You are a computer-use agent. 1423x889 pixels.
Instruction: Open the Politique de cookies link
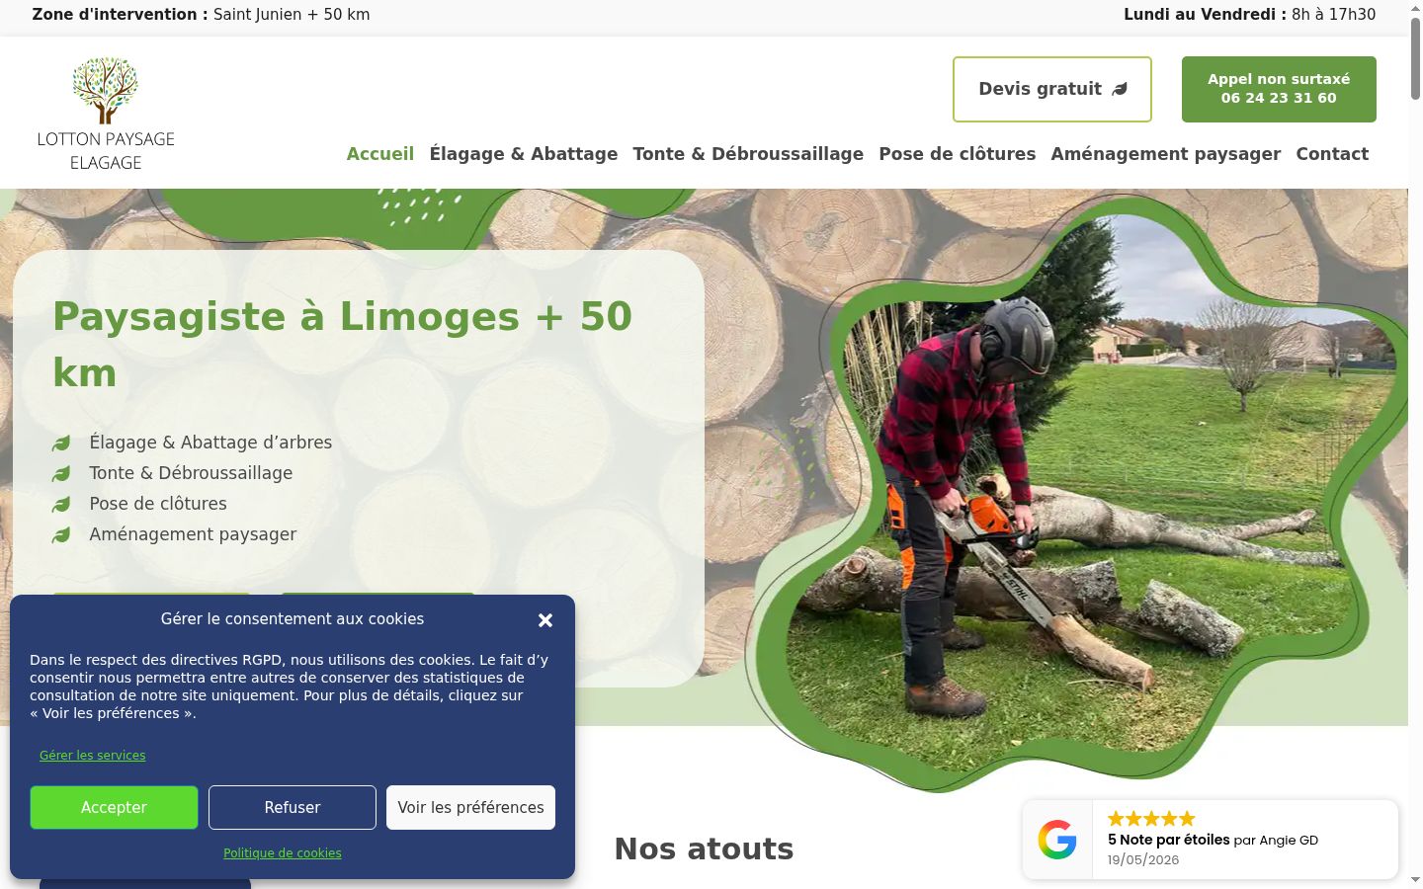coord(283,853)
